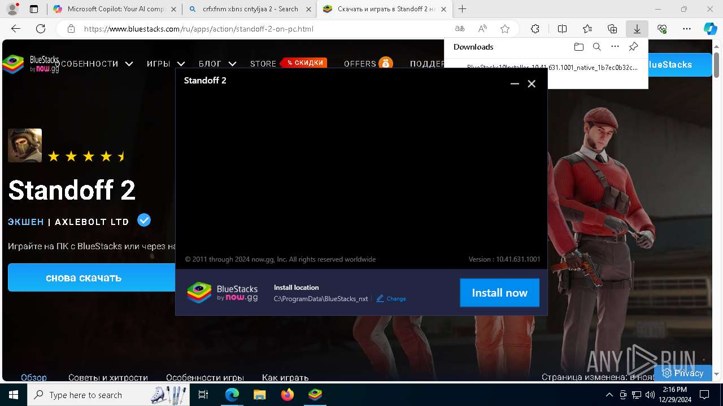Click the pencil icon beside Change
Viewport: 723px width, 406px height.
380,298
